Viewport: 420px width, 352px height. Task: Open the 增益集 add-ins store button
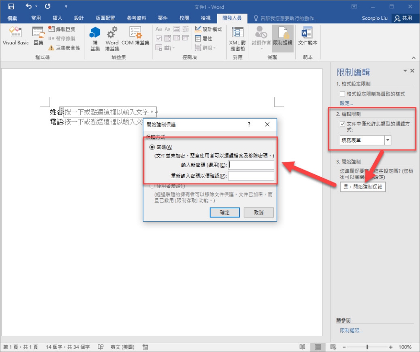[x=95, y=39]
